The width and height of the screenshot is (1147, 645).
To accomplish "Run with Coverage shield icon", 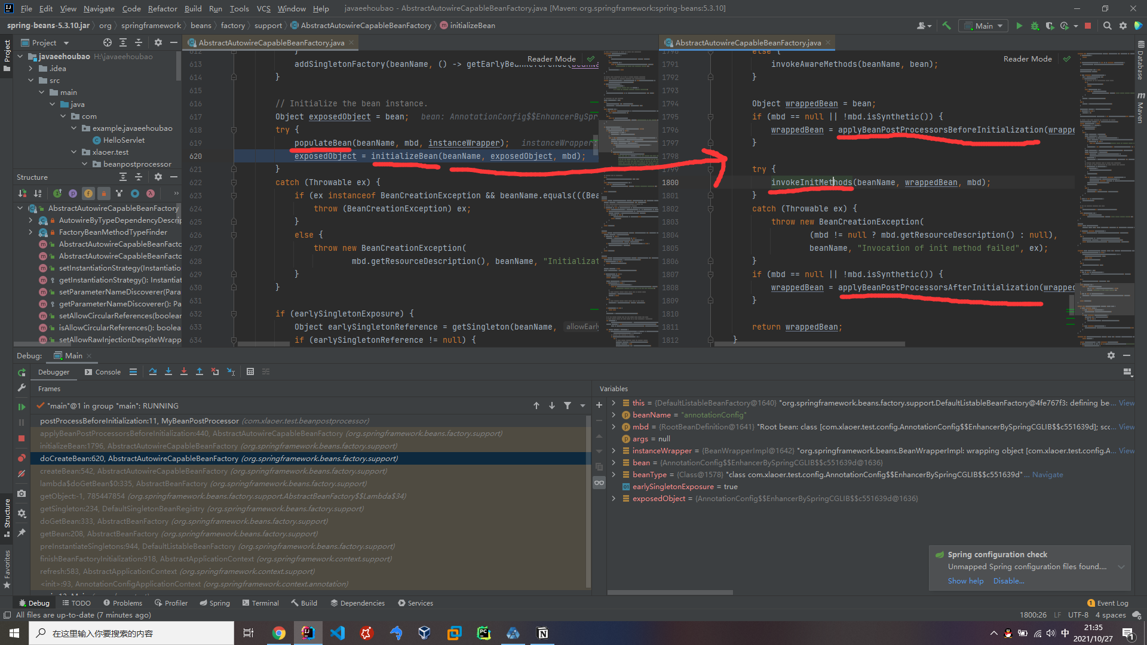I will pos(1050,26).
